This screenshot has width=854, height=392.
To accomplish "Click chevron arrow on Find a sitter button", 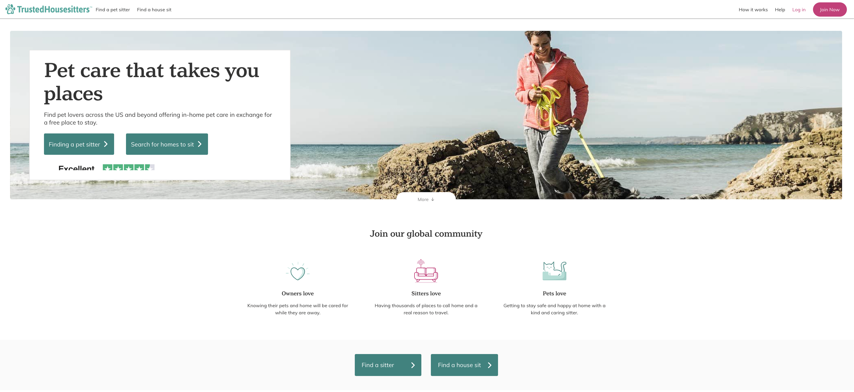I will click(x=413, y=365).
